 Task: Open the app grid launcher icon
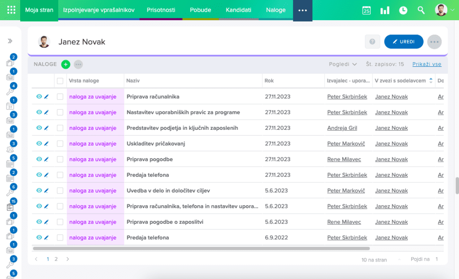(x=11, y=10)
